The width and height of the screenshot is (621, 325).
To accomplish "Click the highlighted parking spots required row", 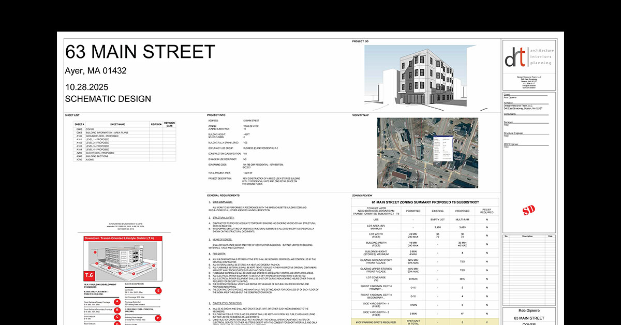I will point(425,323).
